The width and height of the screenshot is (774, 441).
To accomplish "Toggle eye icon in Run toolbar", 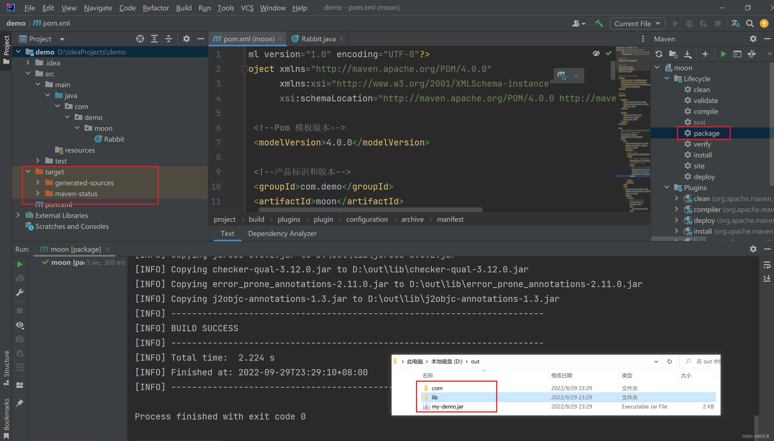I will [x=20, y=325].
